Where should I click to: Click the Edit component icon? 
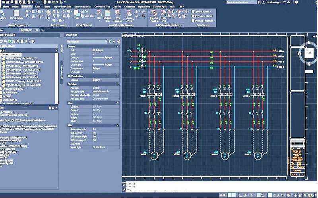[x=48, y=14]
